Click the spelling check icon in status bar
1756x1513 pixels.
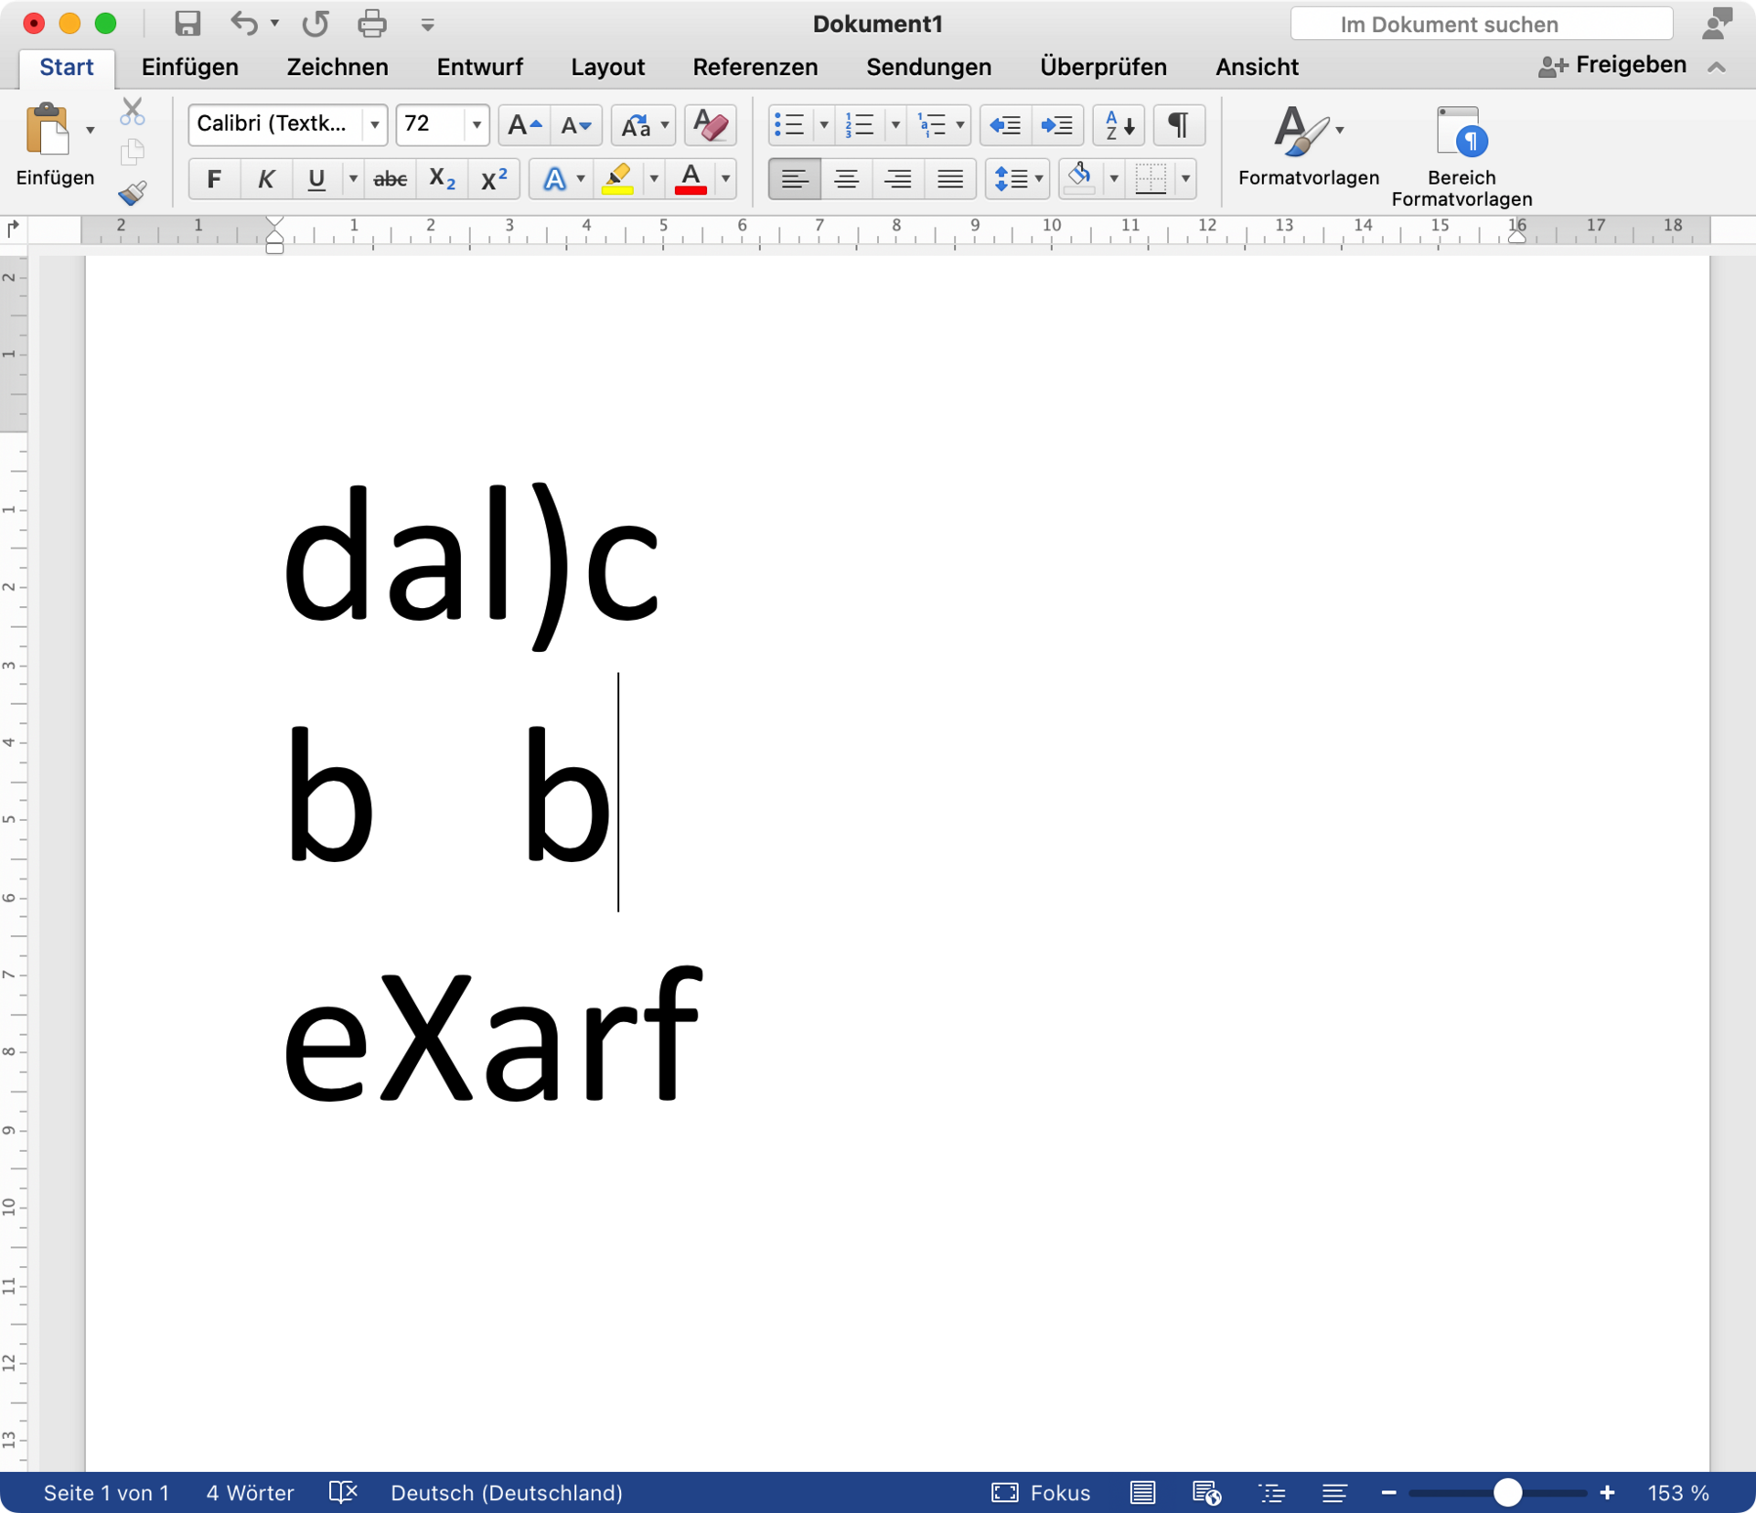343,1493
